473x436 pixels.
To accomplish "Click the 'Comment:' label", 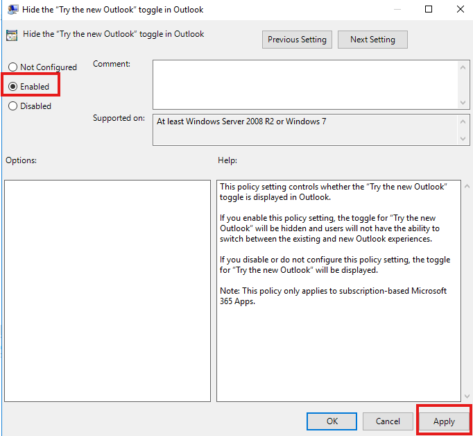I will (x=111, y=64).
